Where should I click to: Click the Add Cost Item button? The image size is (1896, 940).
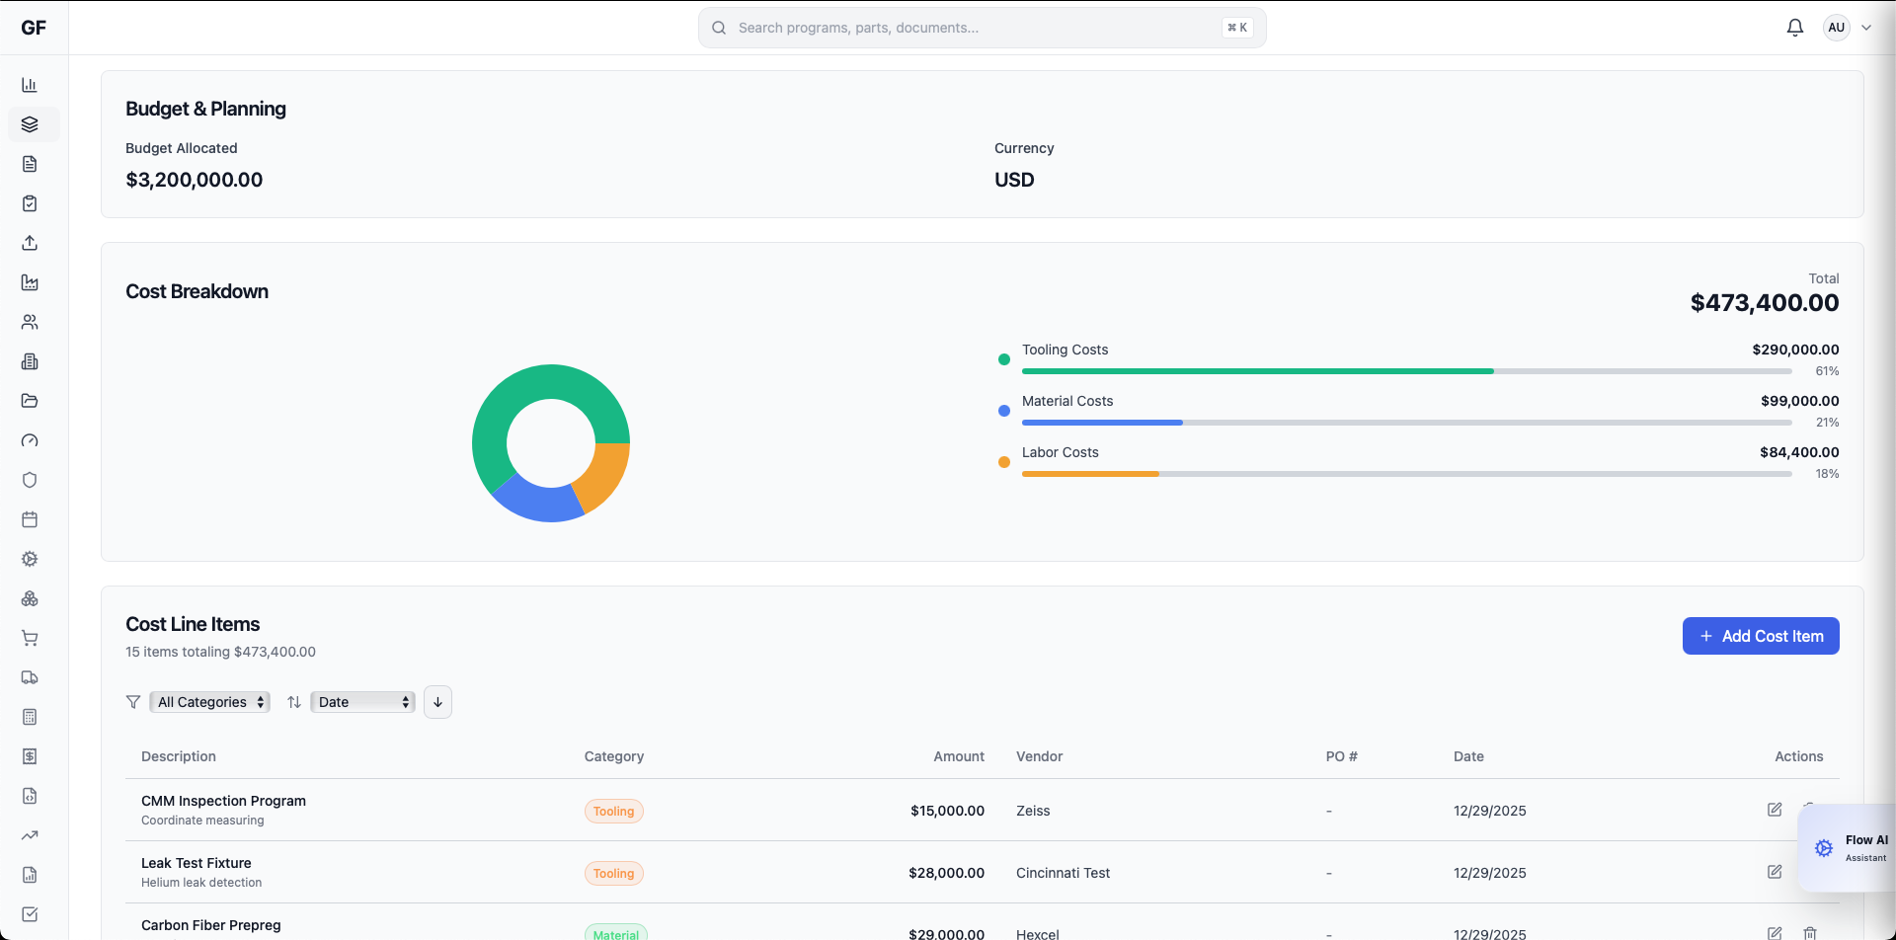[x=1760, y=636]
